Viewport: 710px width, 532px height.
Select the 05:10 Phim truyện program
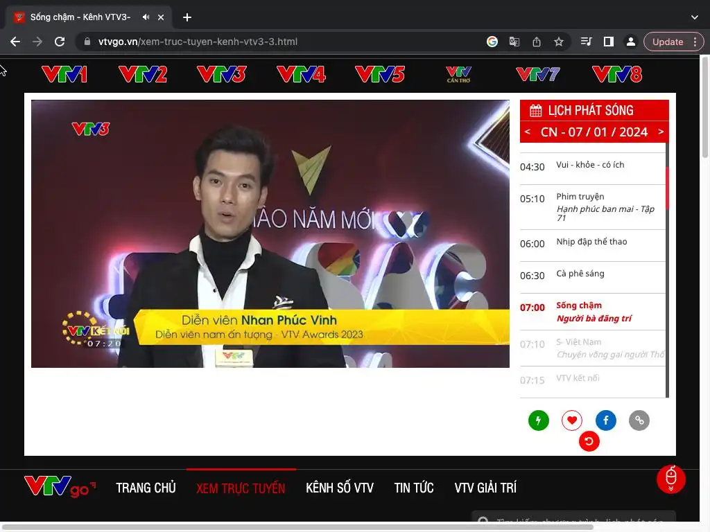592,207
